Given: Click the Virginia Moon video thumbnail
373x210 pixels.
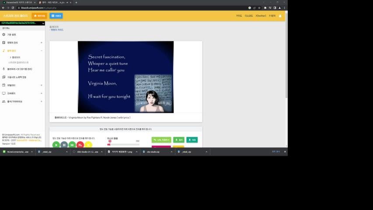Looking at the screenshot, I should click(x=125, y=77).
